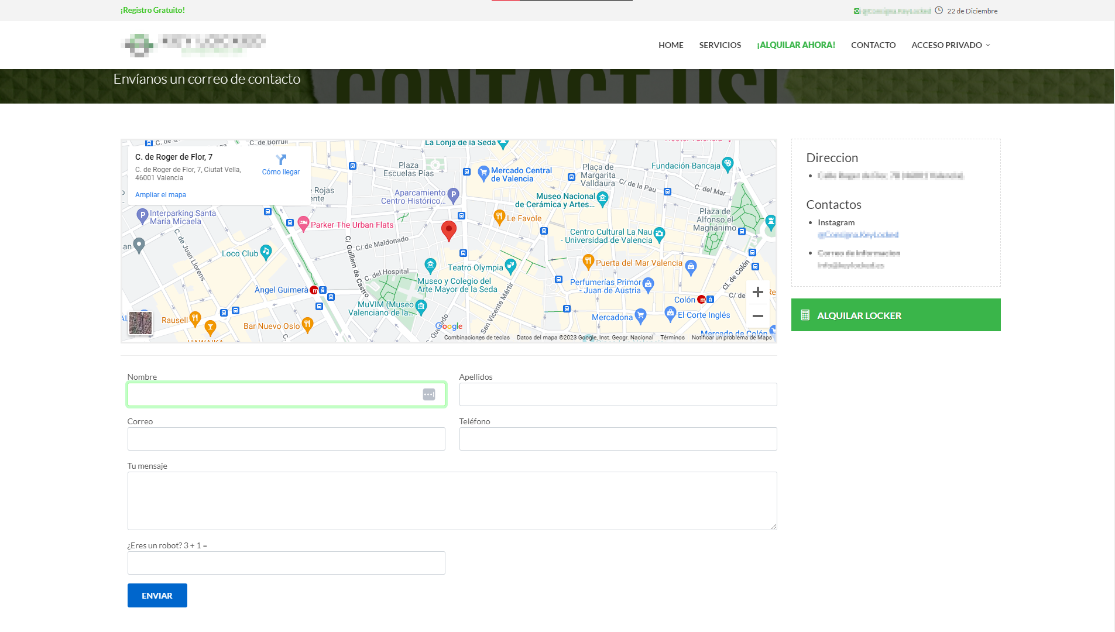Click the Cómo llegar directions icon

click(x=281, y=160)
